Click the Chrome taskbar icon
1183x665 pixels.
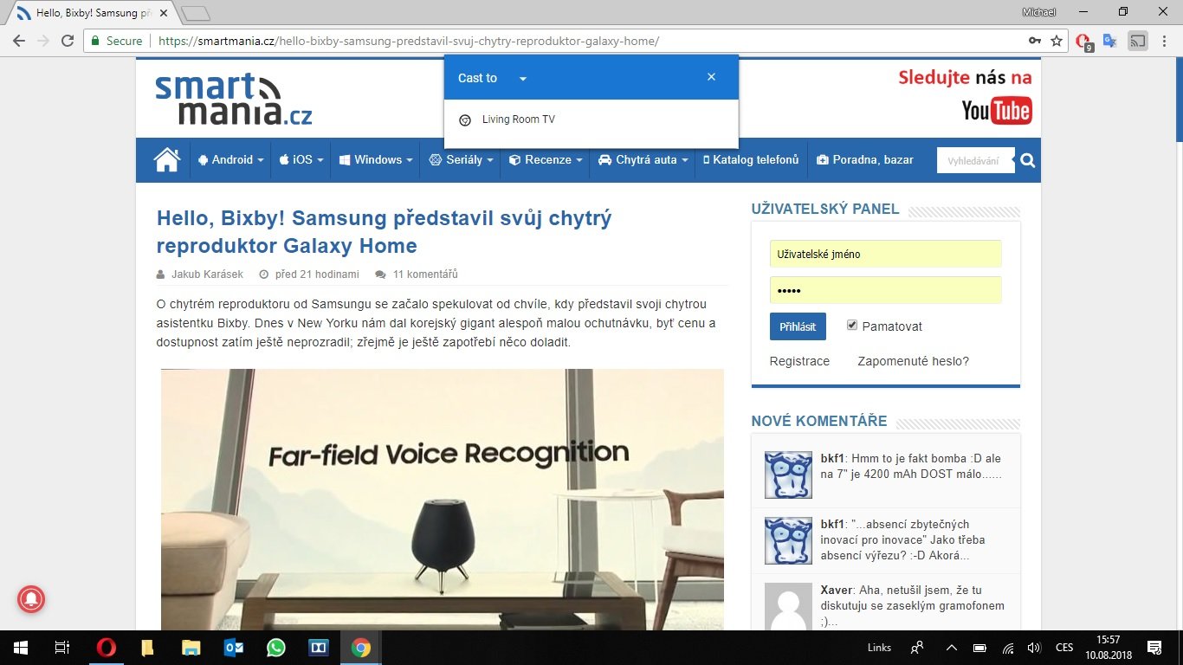[361, 648]
